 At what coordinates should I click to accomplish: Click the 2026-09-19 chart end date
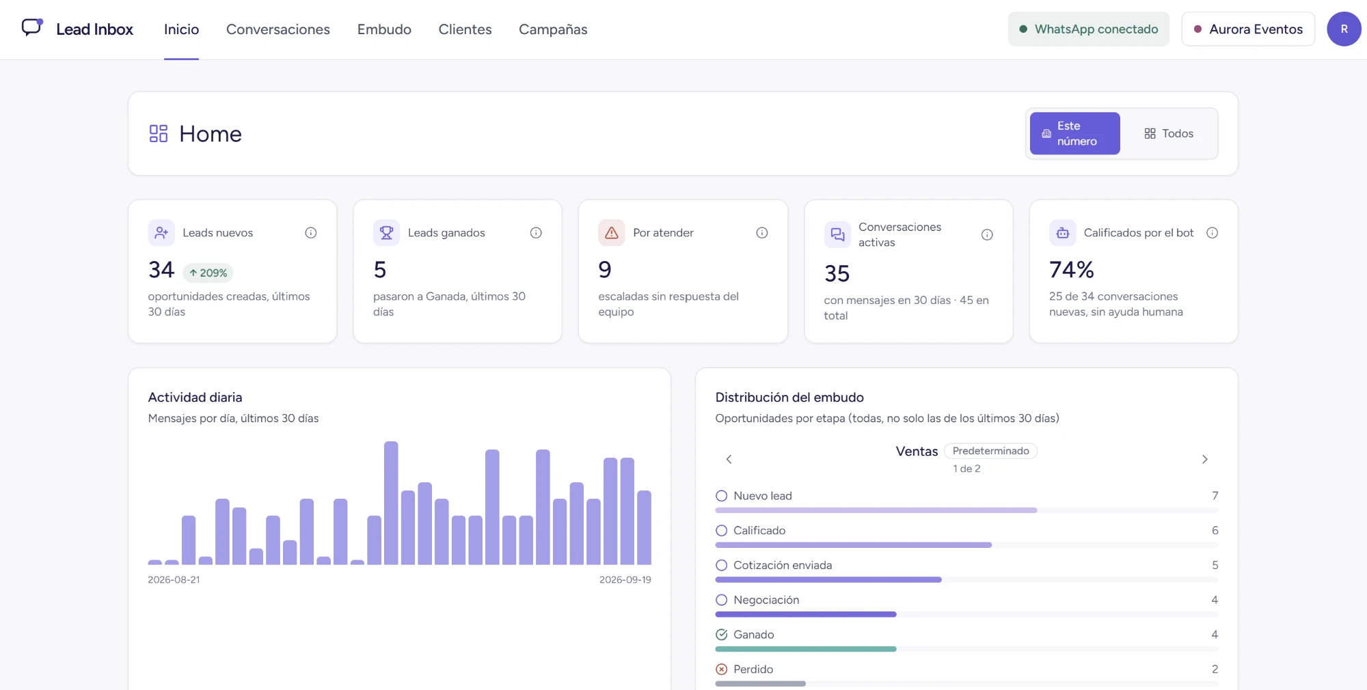pos(625,579)
